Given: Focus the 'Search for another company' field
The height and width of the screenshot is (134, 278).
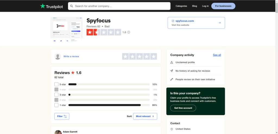Looking at the screenshot, I should pyautogui.click(x=119, y=6).
